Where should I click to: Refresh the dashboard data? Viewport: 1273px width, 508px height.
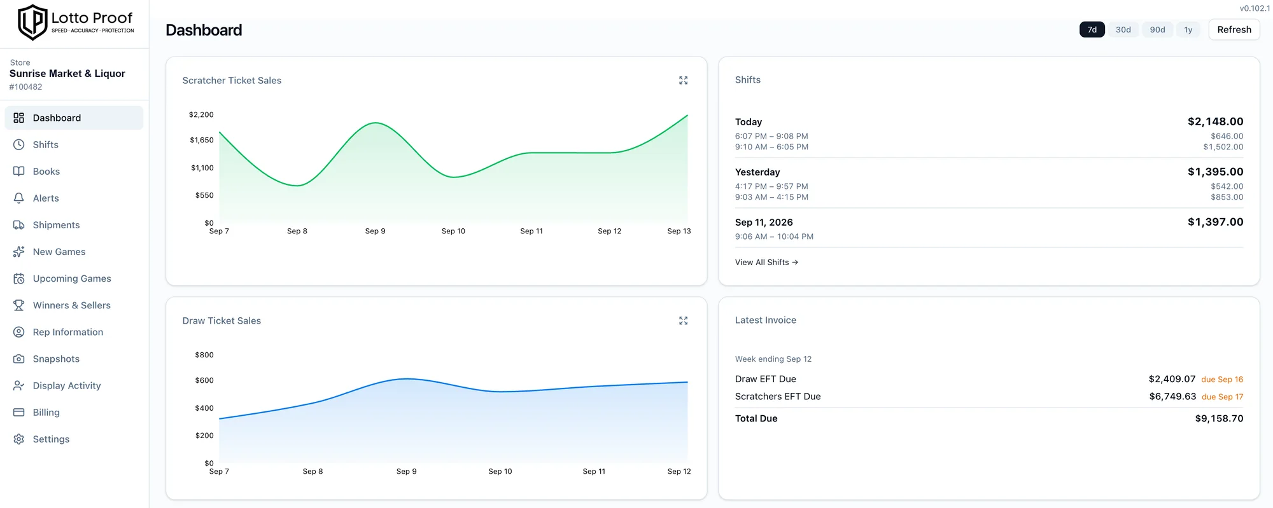1234,29
